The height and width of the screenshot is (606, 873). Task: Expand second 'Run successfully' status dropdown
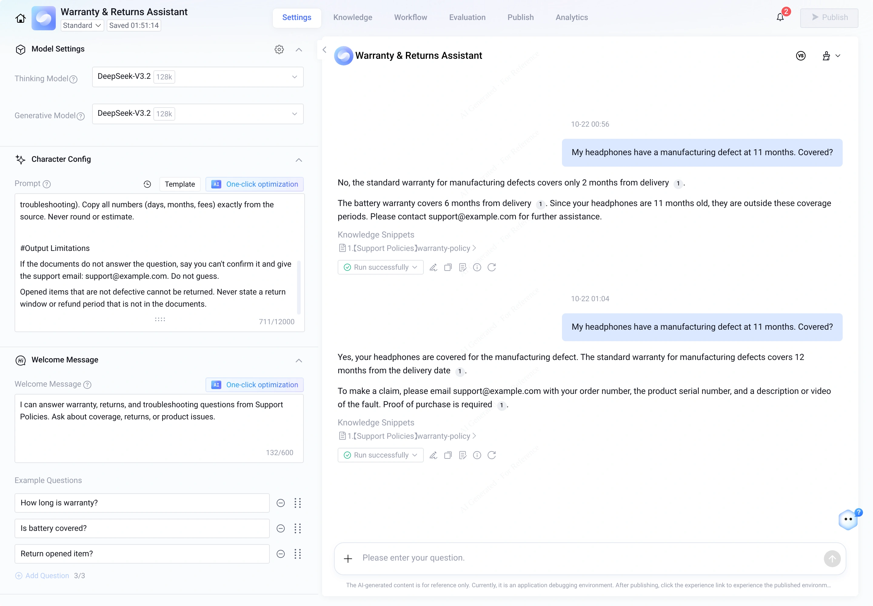pos(380,455)
